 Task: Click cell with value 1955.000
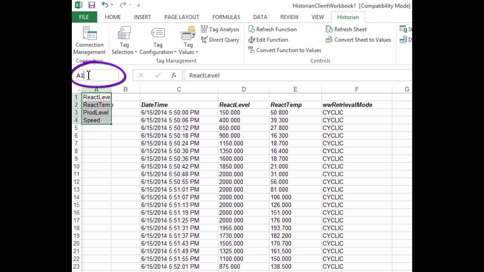click(244, 228)
